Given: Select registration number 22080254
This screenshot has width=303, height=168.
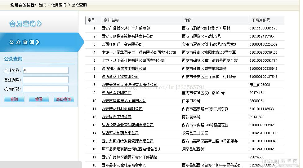Looking at the screenshot, I should click(257, 101).
